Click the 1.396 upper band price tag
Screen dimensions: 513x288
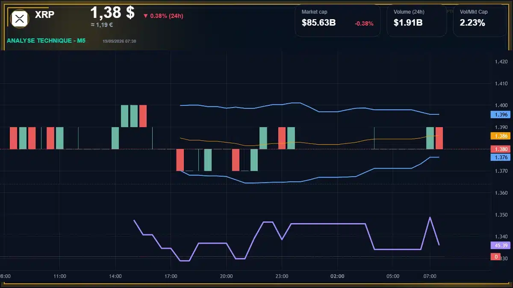pos(501,114)
